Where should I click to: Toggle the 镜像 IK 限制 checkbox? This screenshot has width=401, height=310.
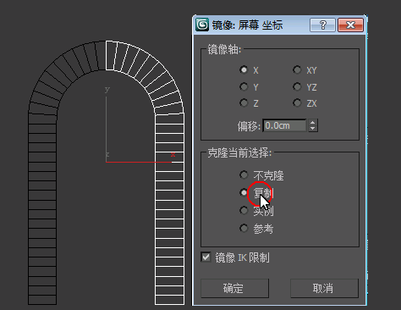click(206, 257)
